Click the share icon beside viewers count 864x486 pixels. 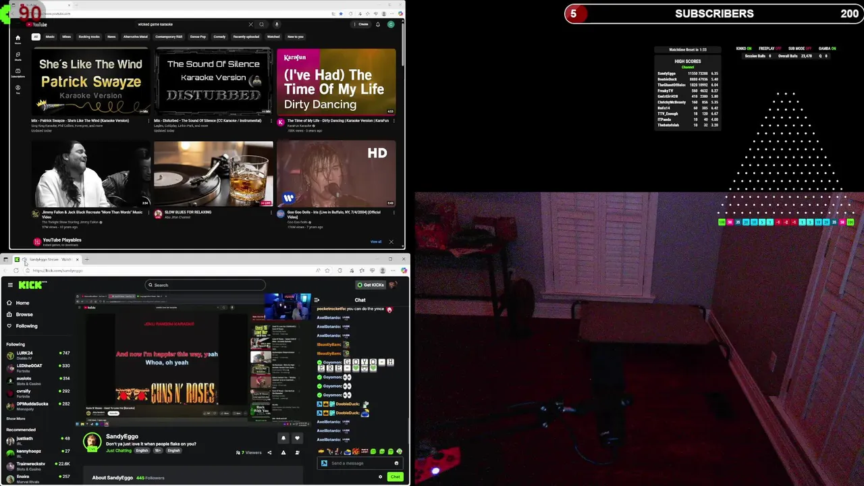[x=269, y=453]
